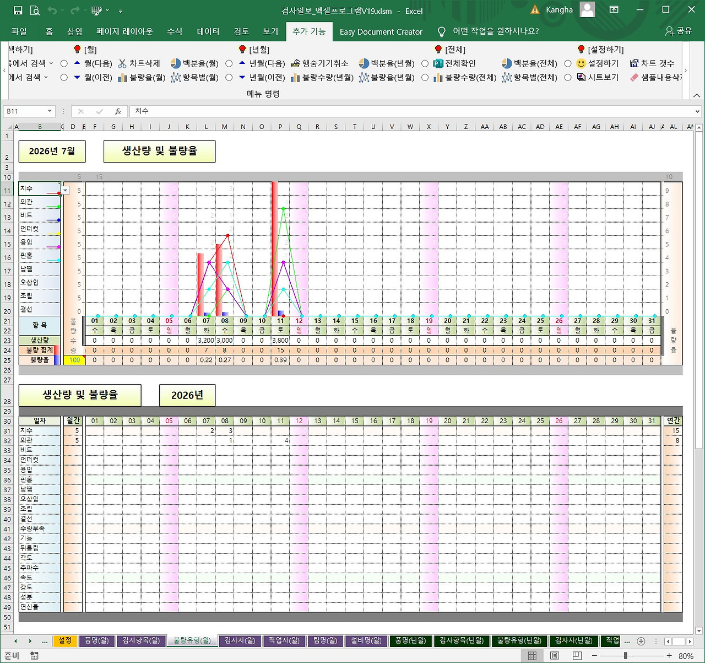Click the zoom slider in status bar
Image resolution: width=705 pixels, height=663 pixels.
626,656
